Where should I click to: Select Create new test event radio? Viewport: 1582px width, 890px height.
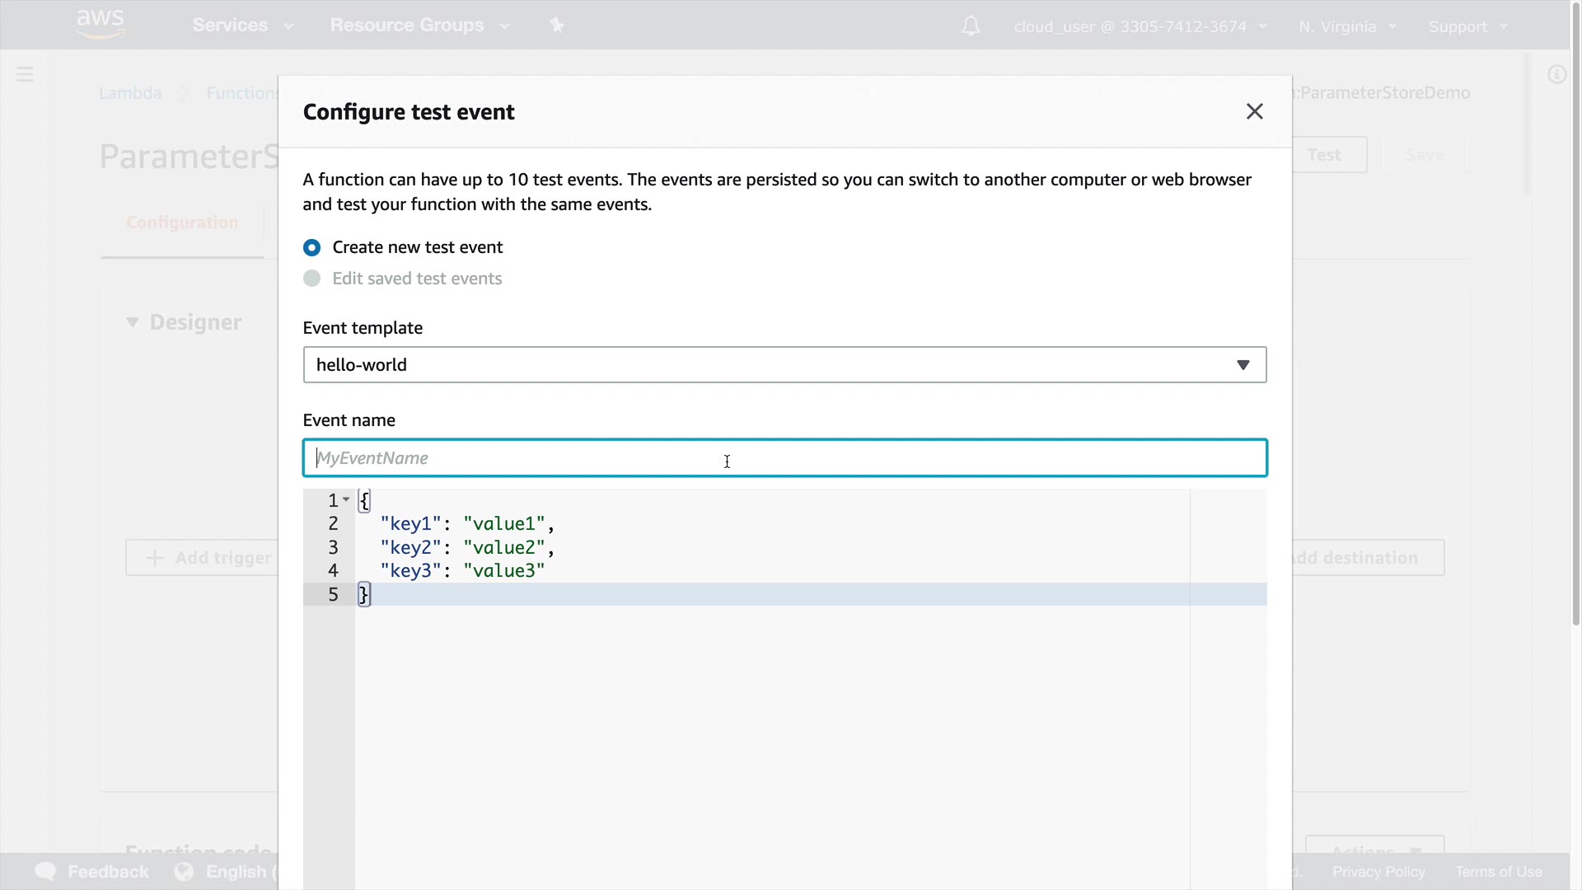point(311,247)
